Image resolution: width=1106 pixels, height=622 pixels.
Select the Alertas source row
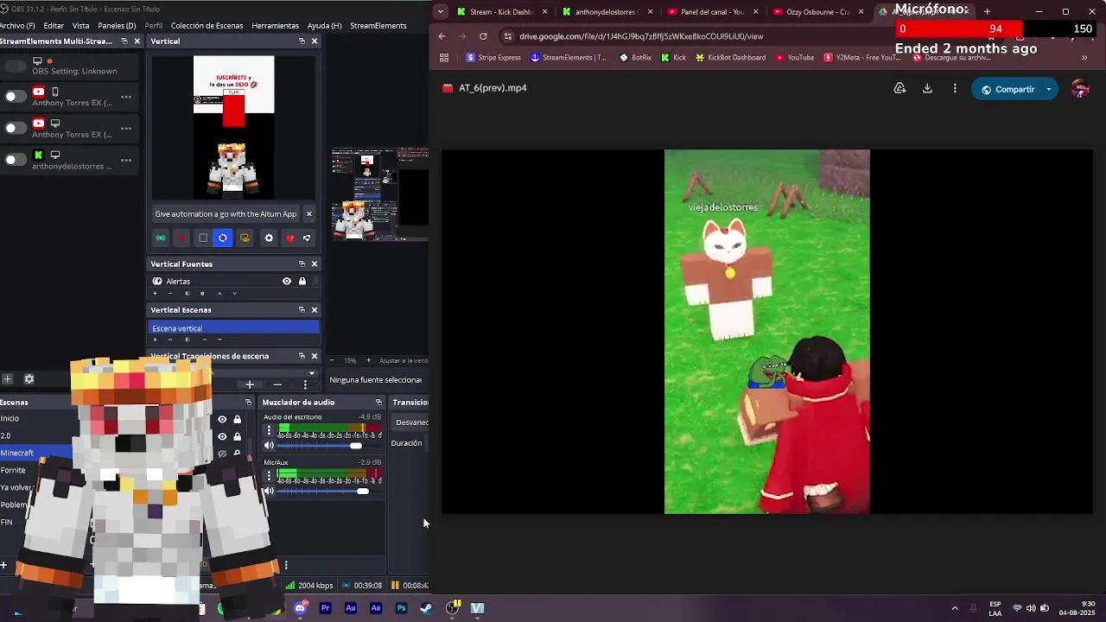point(233,281)
